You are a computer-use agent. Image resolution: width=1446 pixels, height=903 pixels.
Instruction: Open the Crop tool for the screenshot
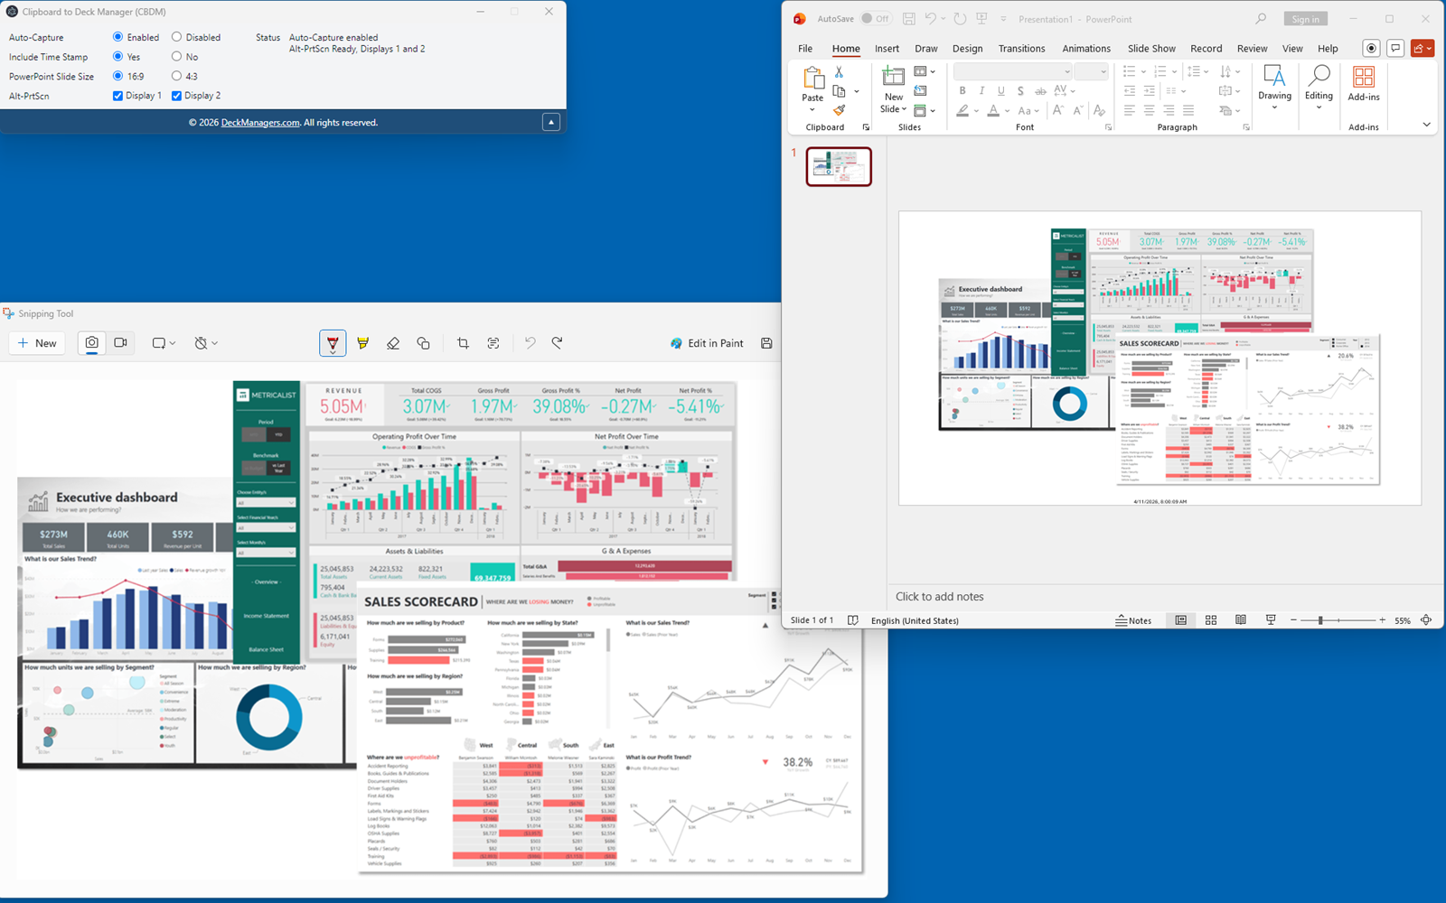click(462, 343)
